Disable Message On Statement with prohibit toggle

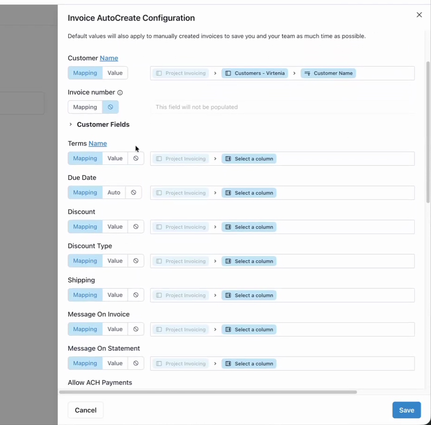[x=136, y=363]
